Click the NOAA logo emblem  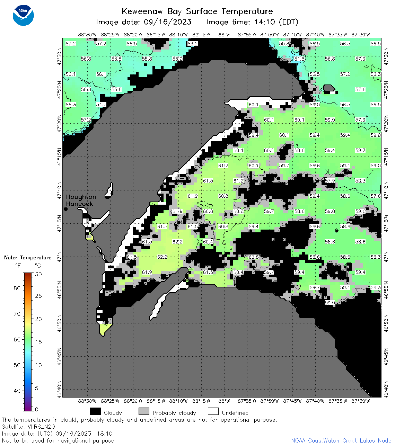click(x=23, y=15)
